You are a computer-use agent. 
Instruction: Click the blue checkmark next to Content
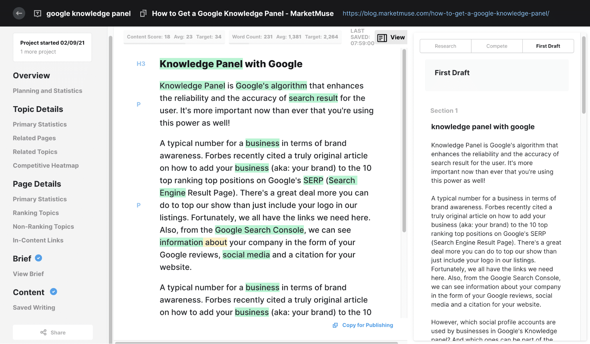click(x=53, y=292)
